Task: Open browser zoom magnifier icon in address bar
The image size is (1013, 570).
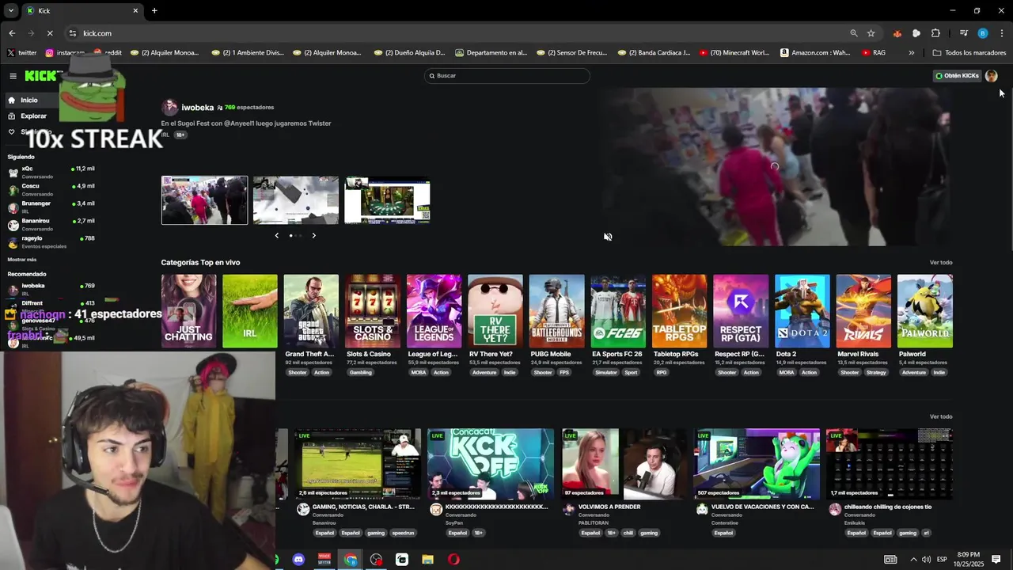Action: point(854,33)
